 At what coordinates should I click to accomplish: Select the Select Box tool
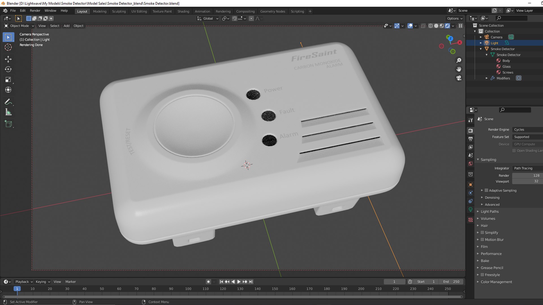(8, 37)
